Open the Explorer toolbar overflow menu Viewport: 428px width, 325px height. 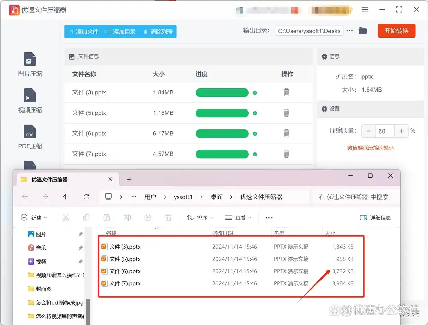pos(269,217)
